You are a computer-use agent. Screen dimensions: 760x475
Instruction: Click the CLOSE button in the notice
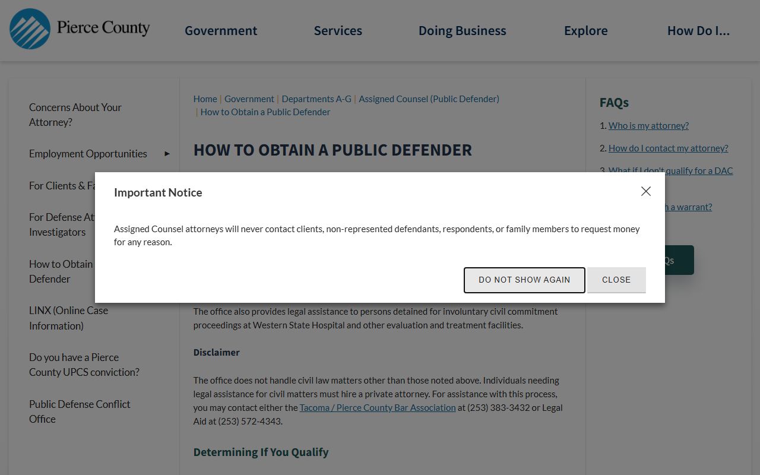point(616,280)
